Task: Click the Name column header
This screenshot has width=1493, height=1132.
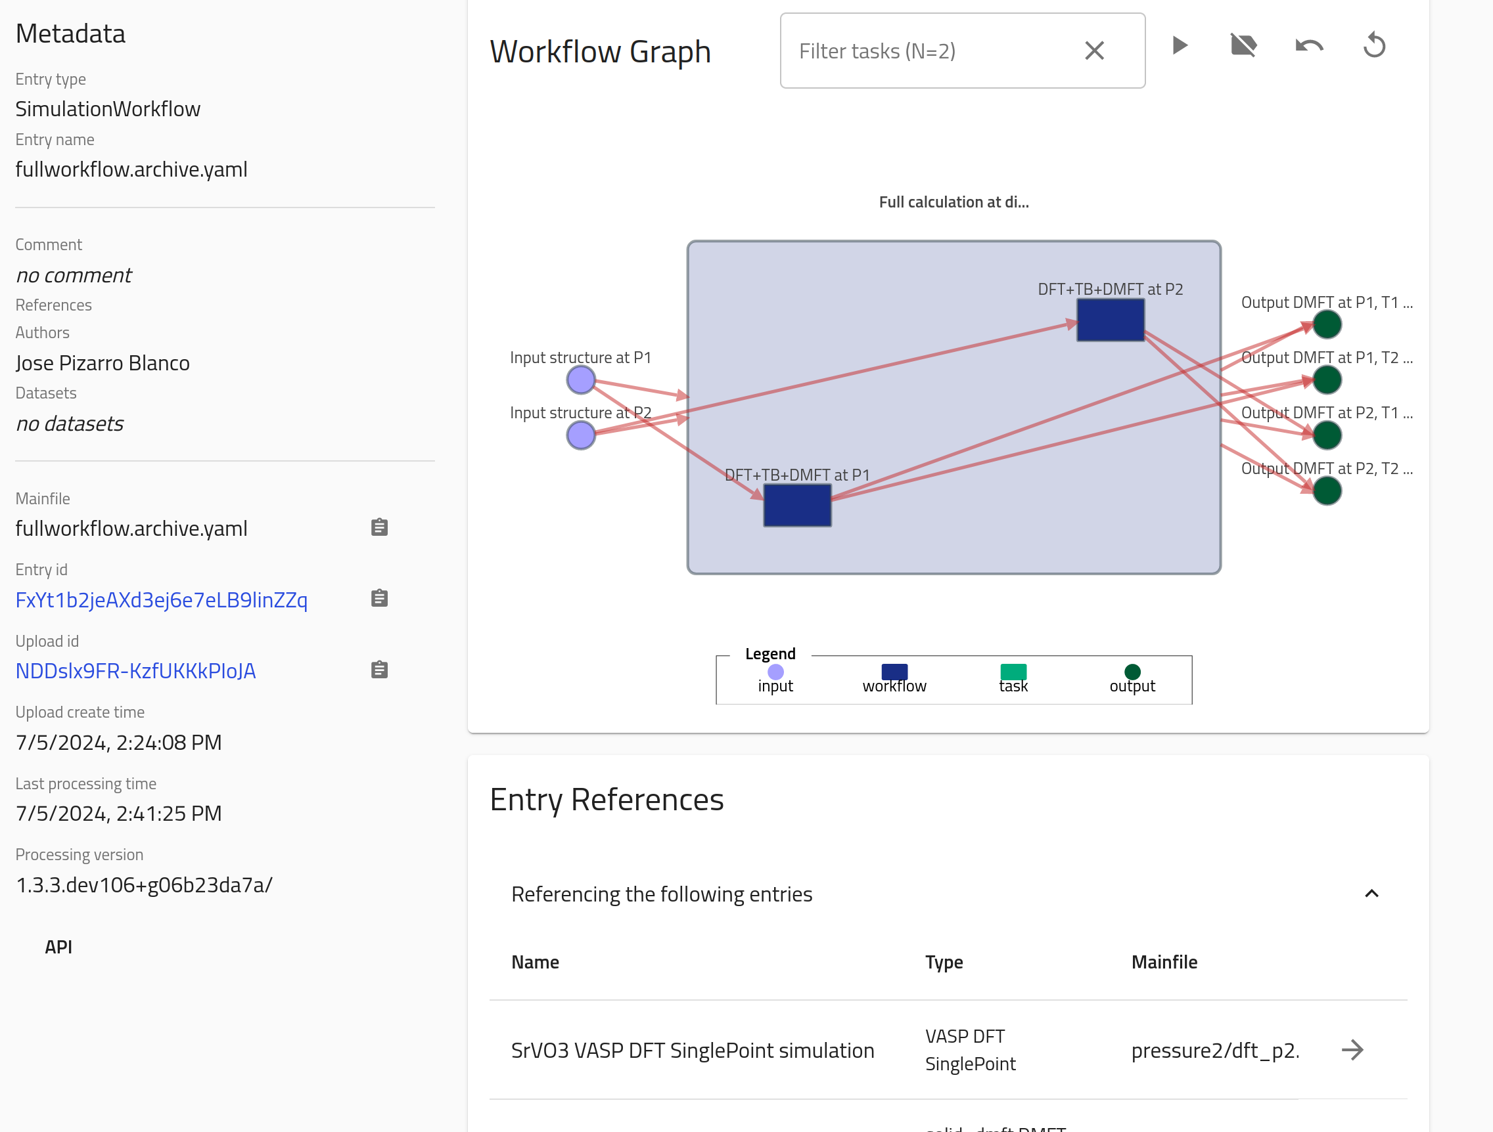Action: (x=536, y=962)
